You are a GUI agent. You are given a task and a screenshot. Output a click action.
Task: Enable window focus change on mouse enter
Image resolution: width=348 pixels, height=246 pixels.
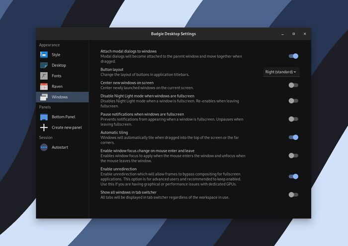[293, 156]
